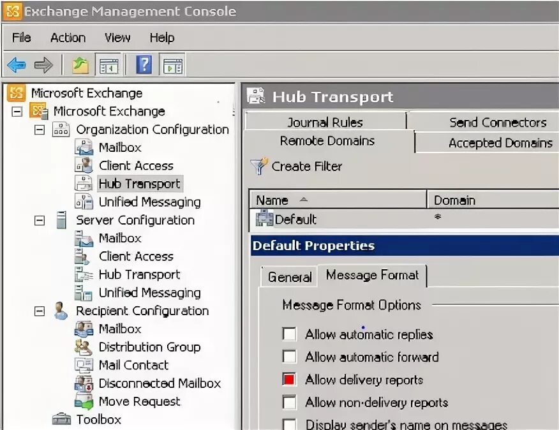Toggle Show/Hide Console Tree toolbar icon
Viewport: 559px width, 430px height.
pos(109,66)
